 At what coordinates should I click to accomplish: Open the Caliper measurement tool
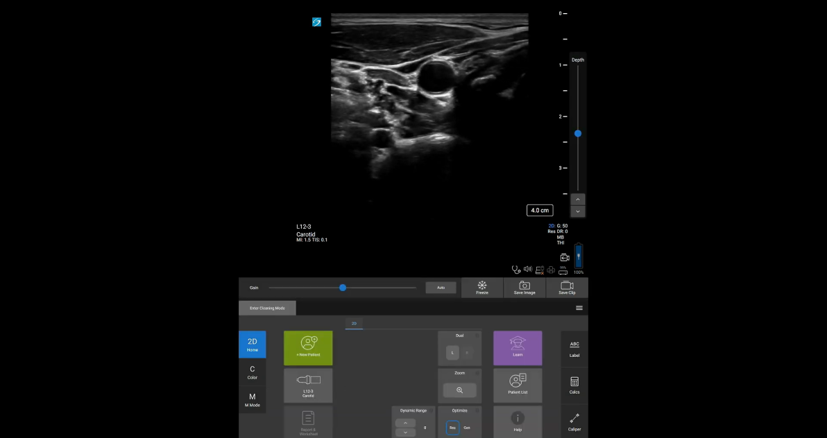574,421
